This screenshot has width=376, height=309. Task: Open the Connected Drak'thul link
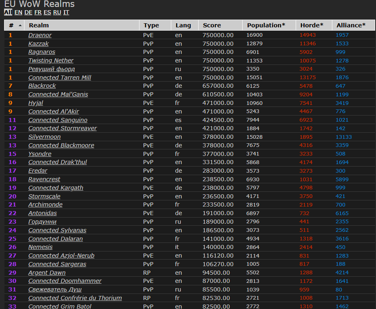click(x=58, y=162)
